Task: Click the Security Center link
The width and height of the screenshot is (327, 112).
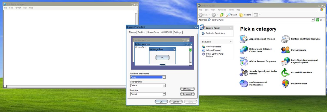Action: [299, 84]
